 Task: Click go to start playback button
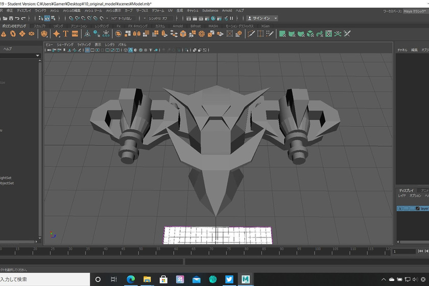coord(420,251)
